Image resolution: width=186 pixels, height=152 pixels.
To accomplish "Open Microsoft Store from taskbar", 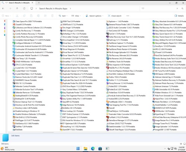I will pyautogui.click(x=100, y=148).
